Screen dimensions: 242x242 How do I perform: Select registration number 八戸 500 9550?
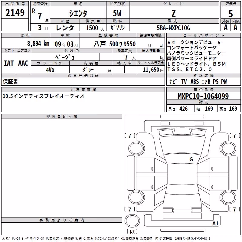click(x=115, y=44)
